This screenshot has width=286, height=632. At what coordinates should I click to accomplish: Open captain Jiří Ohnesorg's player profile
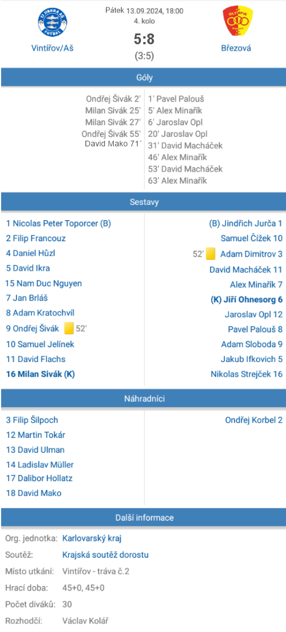click(x=246, y=300)
